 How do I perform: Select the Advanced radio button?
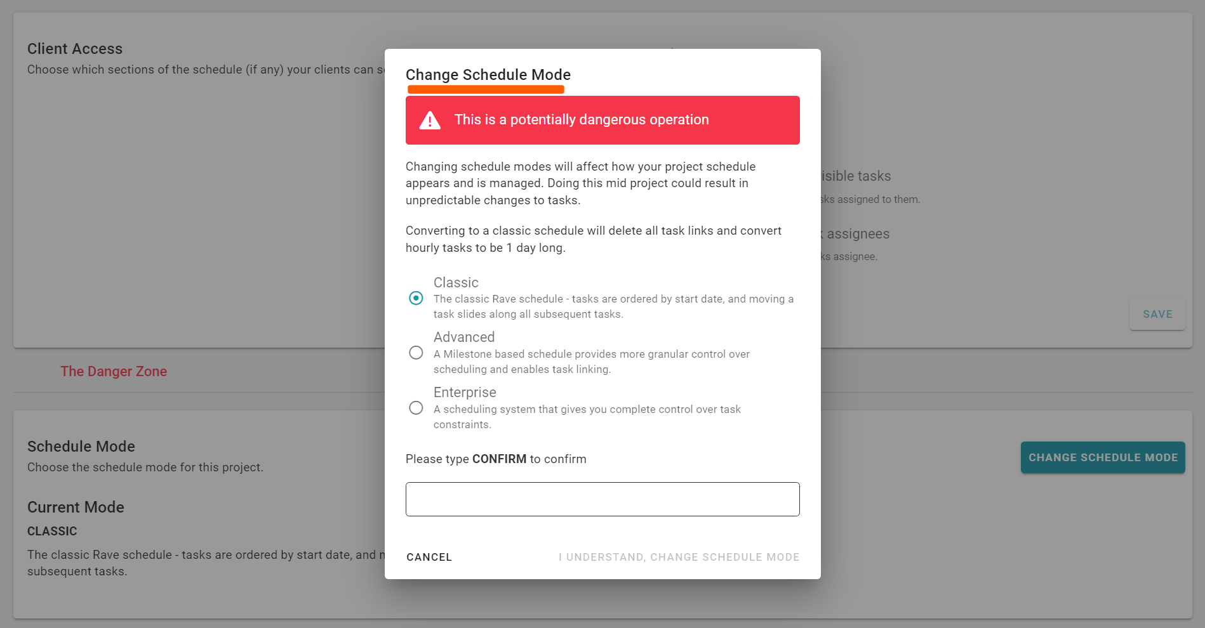416,353
